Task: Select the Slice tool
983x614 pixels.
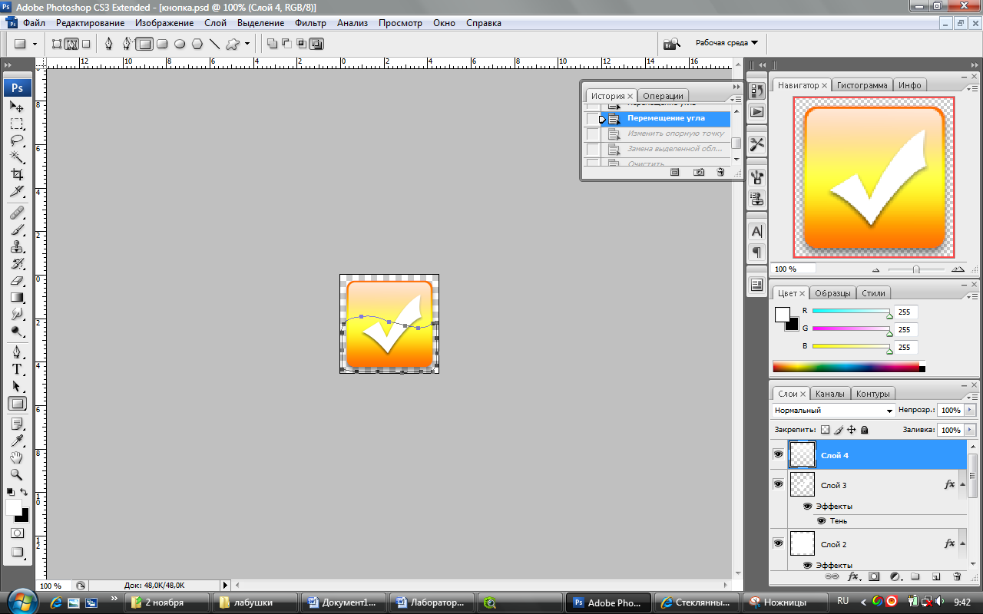Action: pos(17,192)
